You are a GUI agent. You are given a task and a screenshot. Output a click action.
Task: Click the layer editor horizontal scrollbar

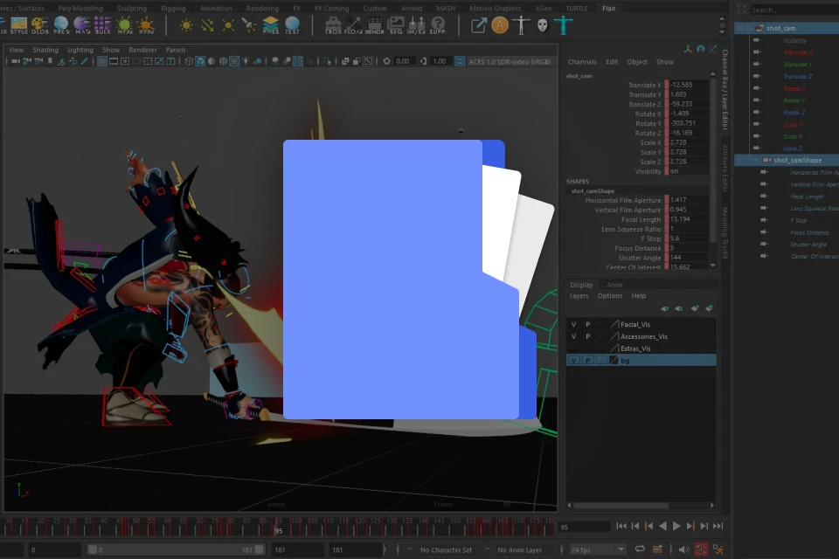621,505
